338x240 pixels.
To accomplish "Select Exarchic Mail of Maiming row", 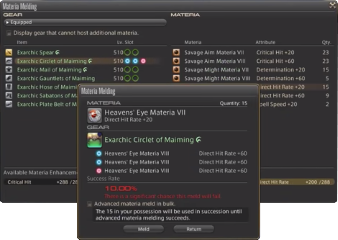I will [x=85, y=70].
